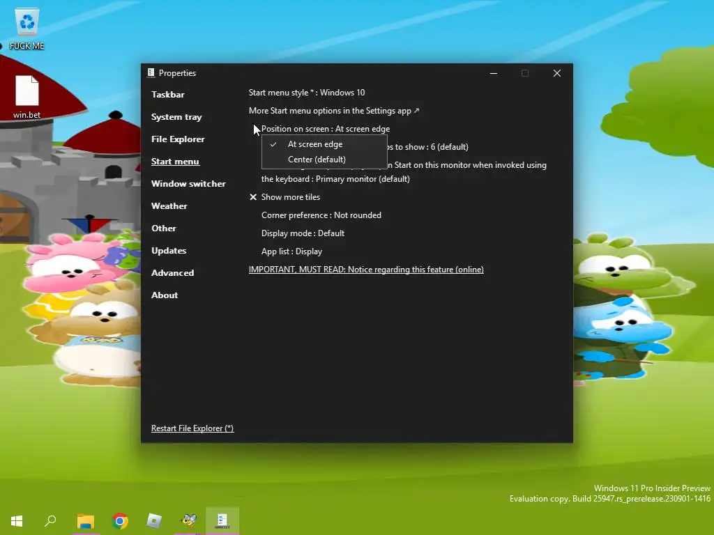Open the IMPORTANT, MUST READ notice link

pyautogui.click(x=366, y=270)
